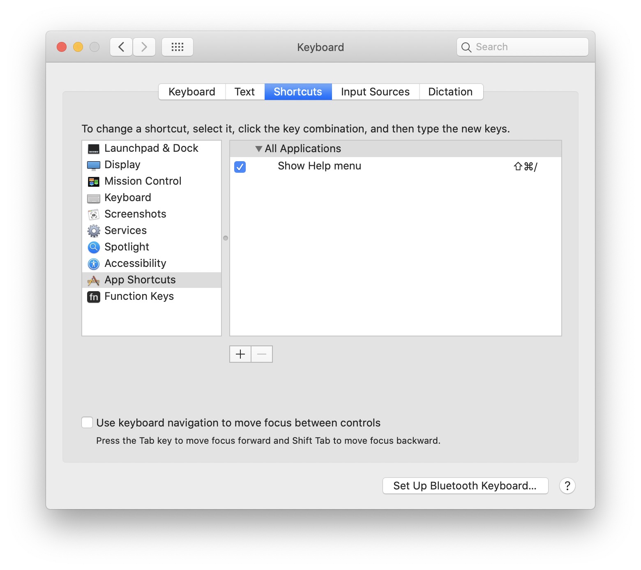Viewport: 641px width, 570px height.
Task: Switch to the Input Sources tab
Action: point(375,92)
